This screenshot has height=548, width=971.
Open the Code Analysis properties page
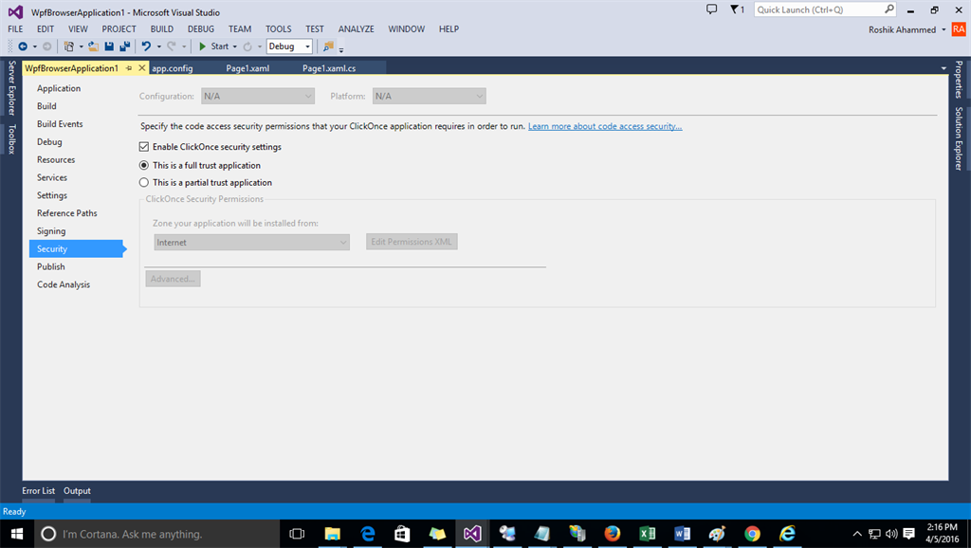coord(64,284)
